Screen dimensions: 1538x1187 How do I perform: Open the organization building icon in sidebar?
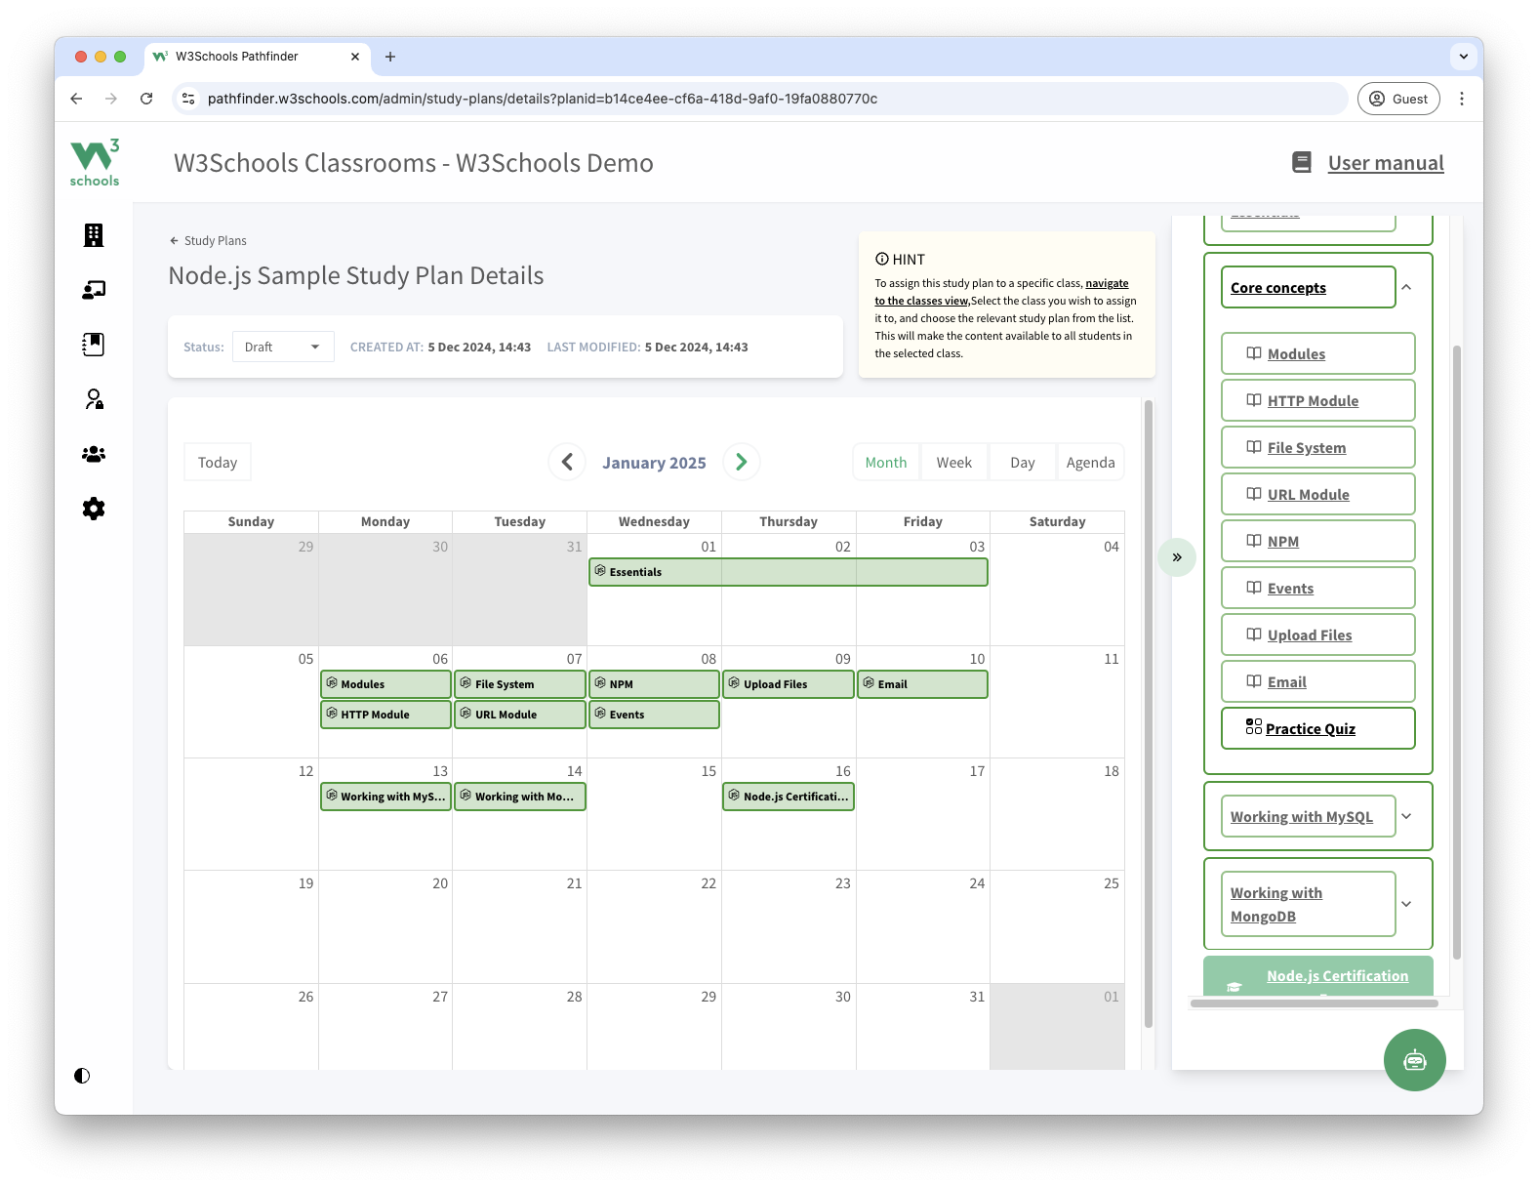[x=94, y=235]
